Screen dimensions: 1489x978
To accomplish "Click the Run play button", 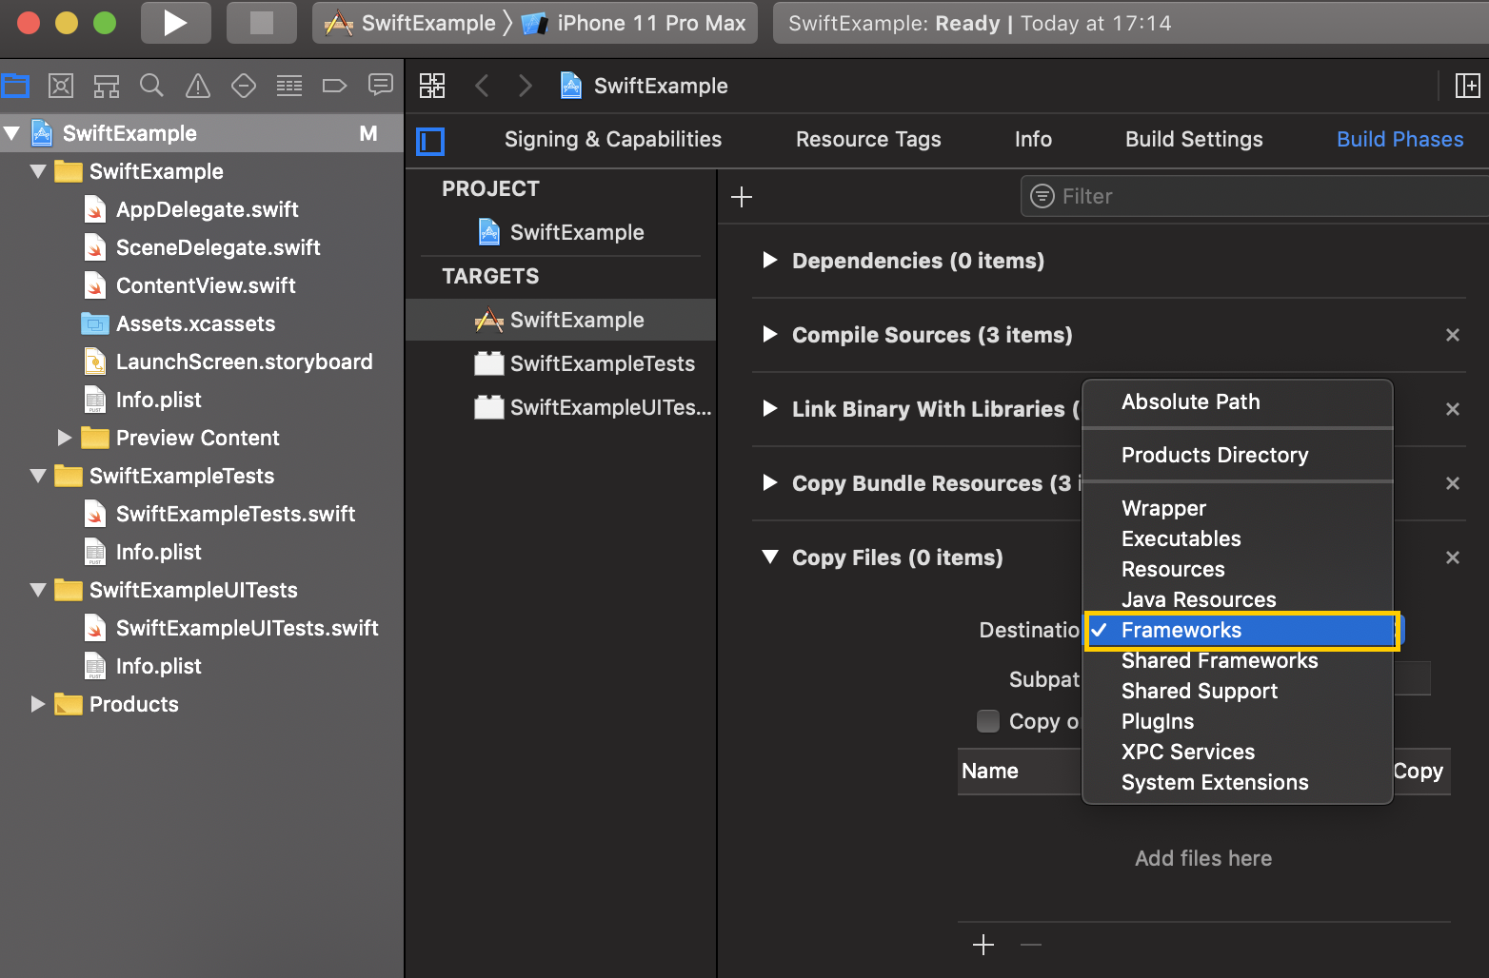I will pos(175,23).
